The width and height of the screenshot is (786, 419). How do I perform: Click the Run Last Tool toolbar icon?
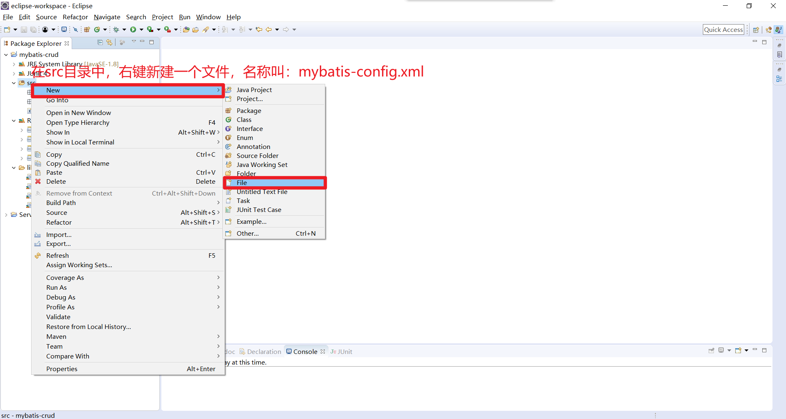(x=168, y=29)
